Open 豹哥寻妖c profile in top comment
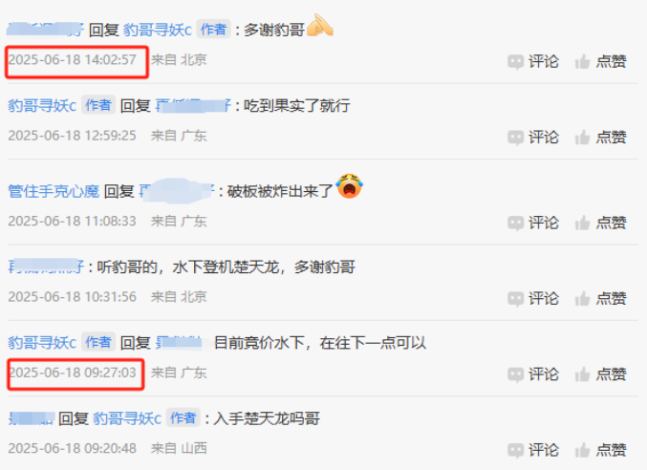 [x=158, y=30]
